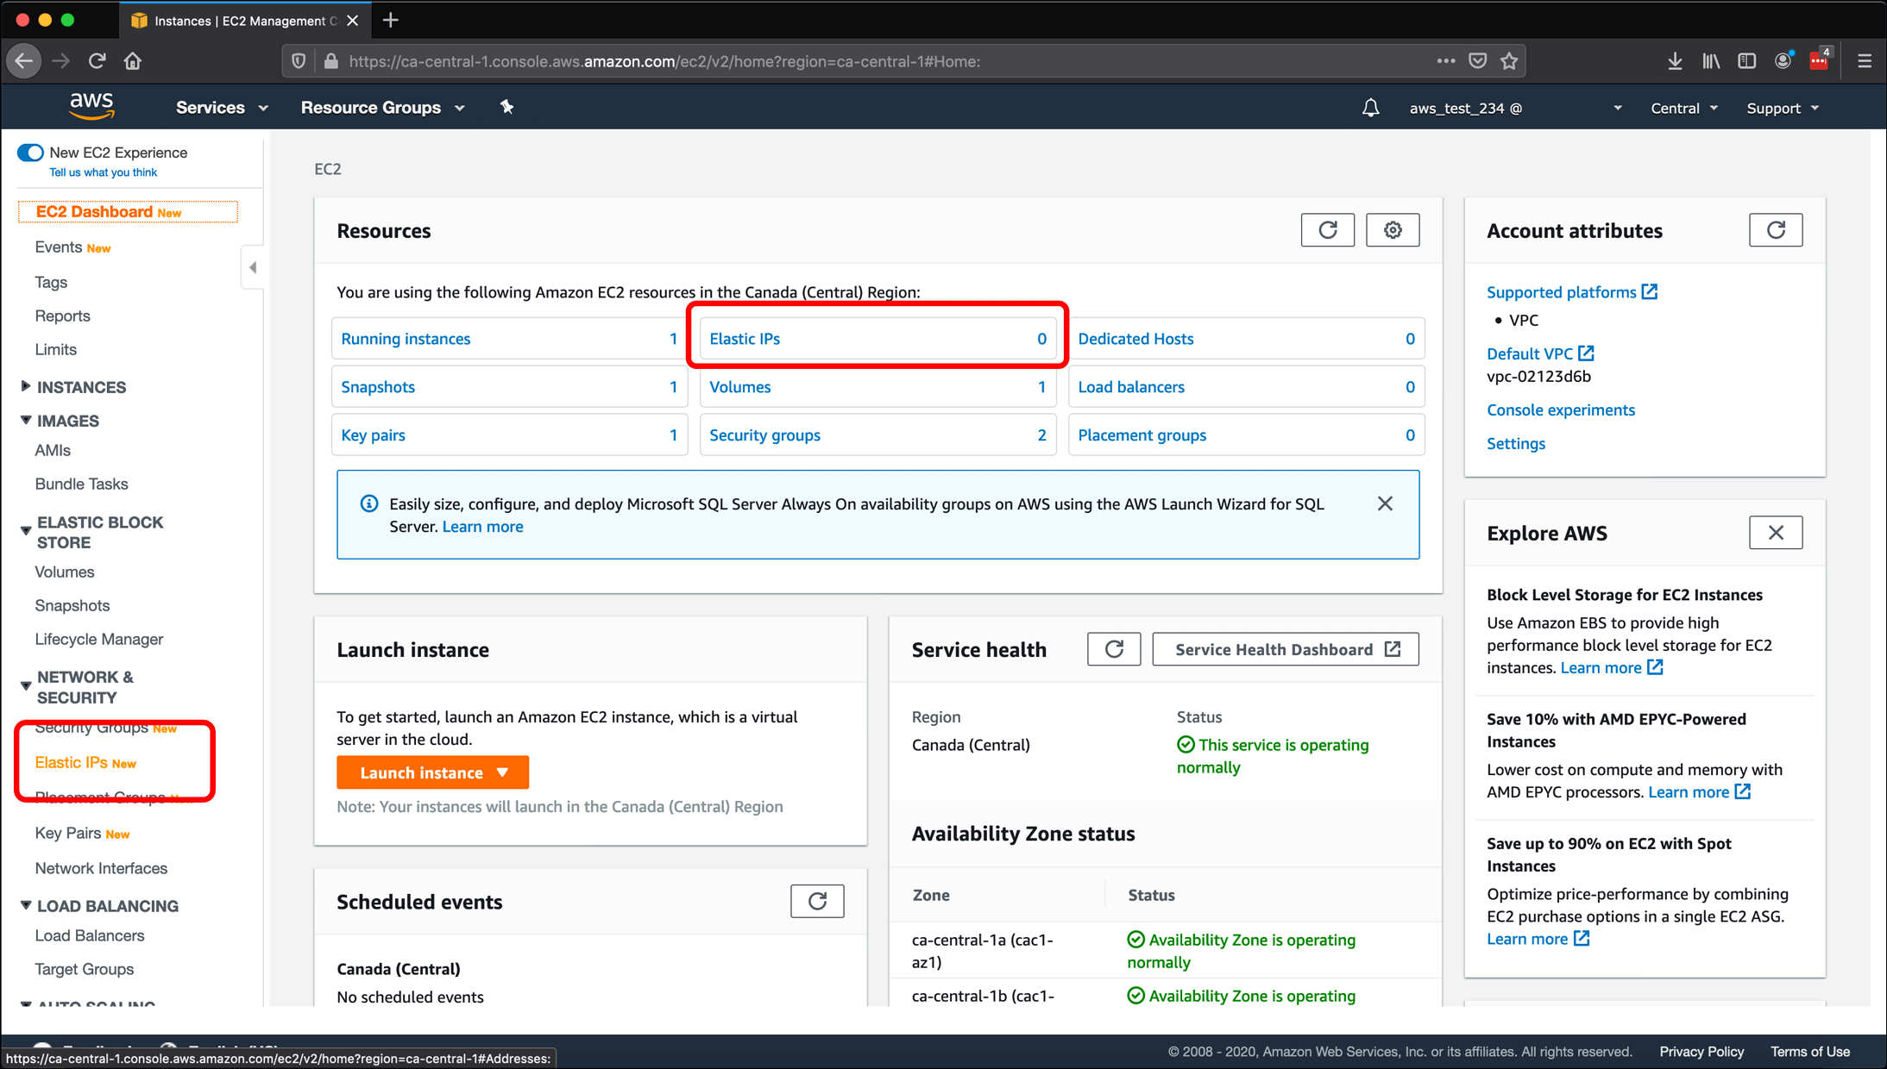Select EC2 Dashboard in sidebar
Viewport: 1887px width, 1069px height.
(x=128, y=211)
